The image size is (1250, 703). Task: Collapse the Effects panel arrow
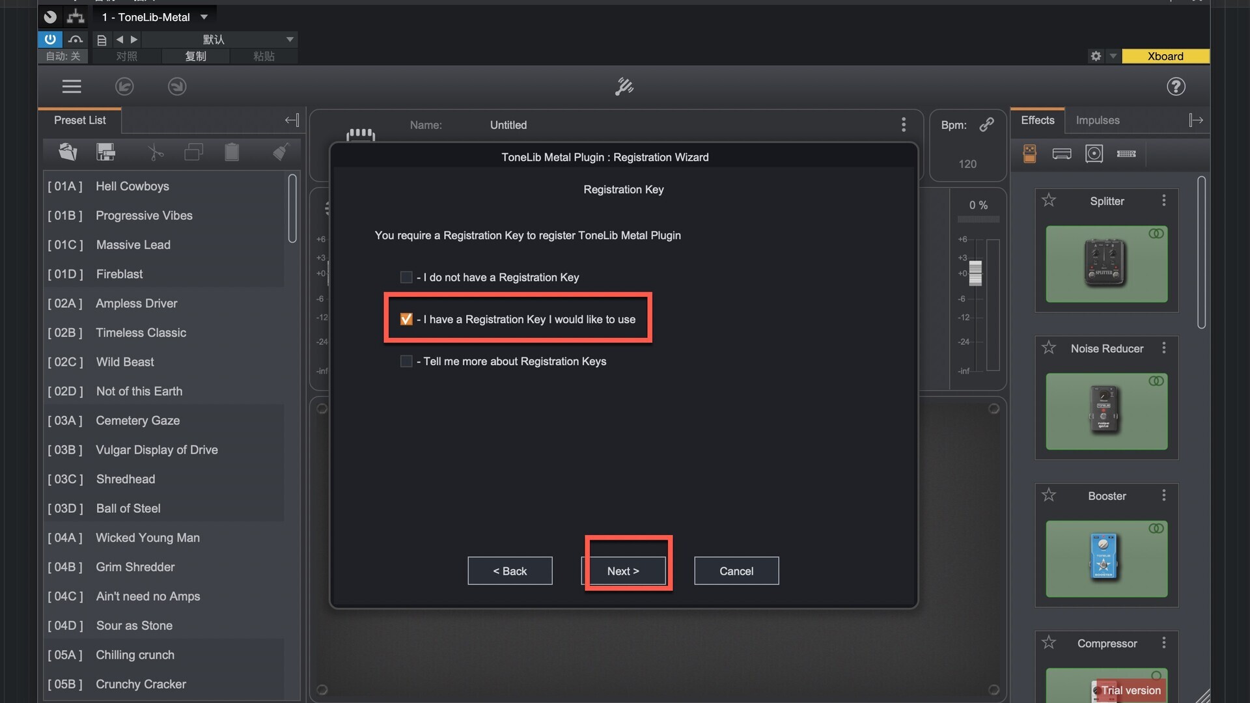1195,120
